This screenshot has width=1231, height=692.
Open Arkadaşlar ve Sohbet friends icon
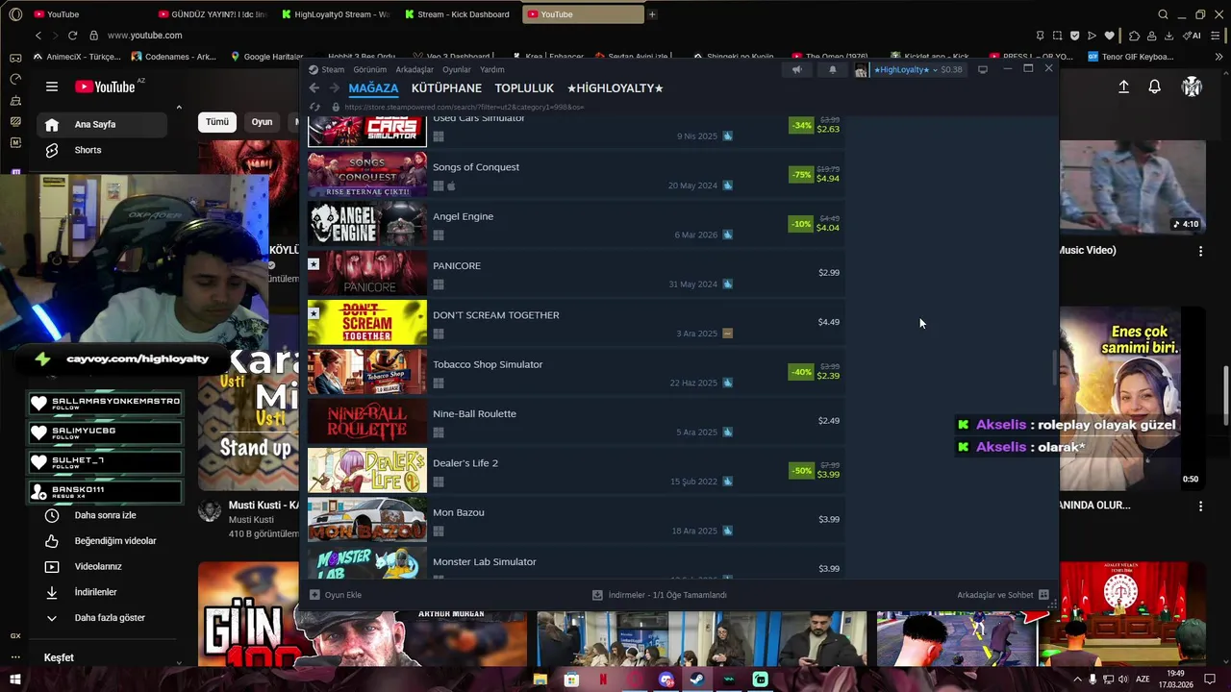tap(1044, 595)
